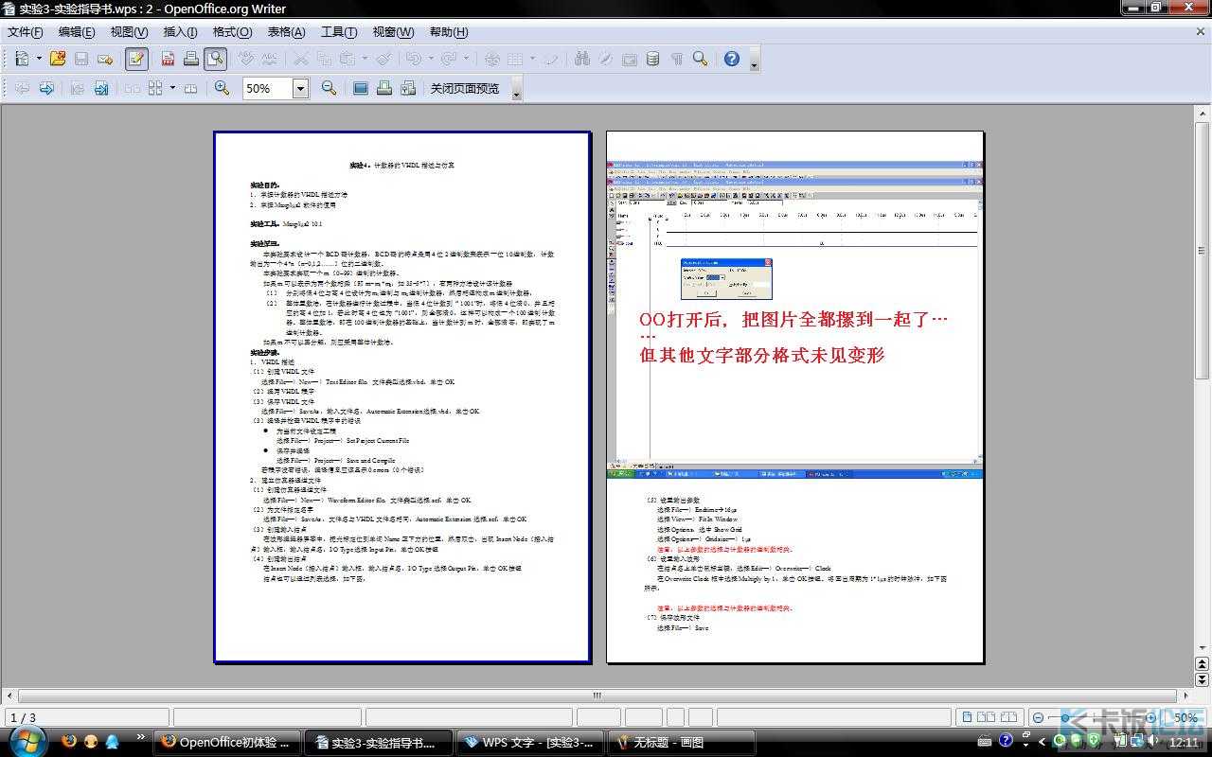Click the Format Paintbrush icon
This screenshot has height=757, width=1212.
[x=383, y=59]
